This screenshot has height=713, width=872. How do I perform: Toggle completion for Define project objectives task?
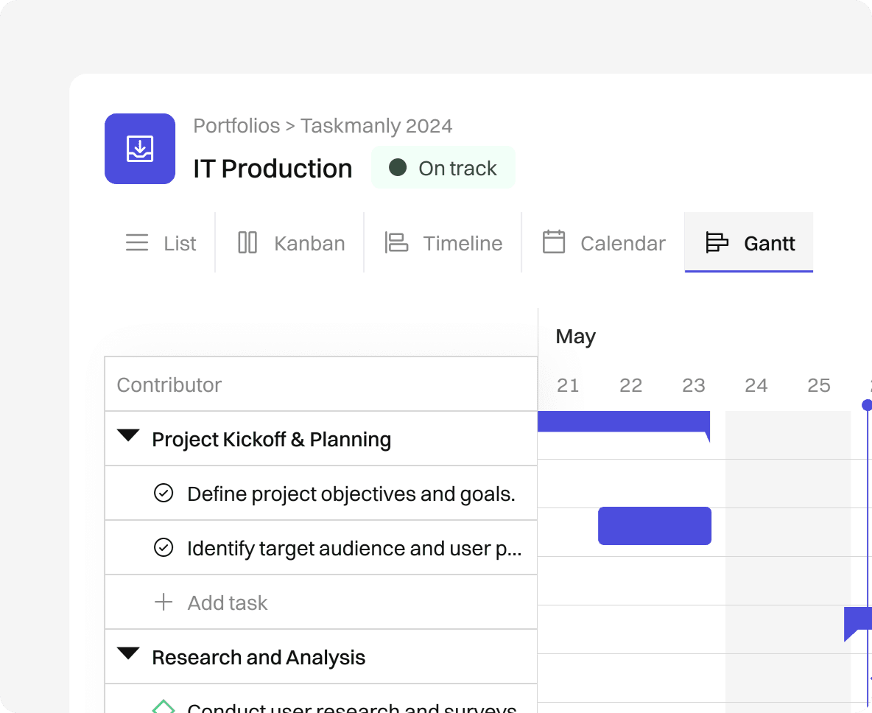[163, 494]
